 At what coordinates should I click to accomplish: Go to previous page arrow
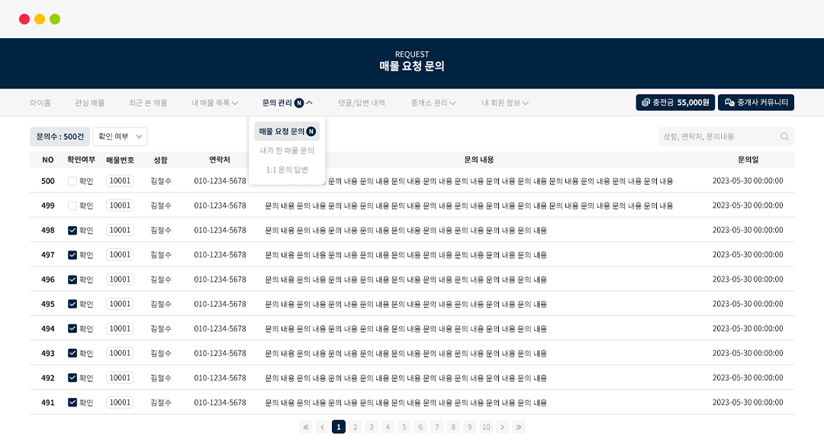tap(322, 427)
